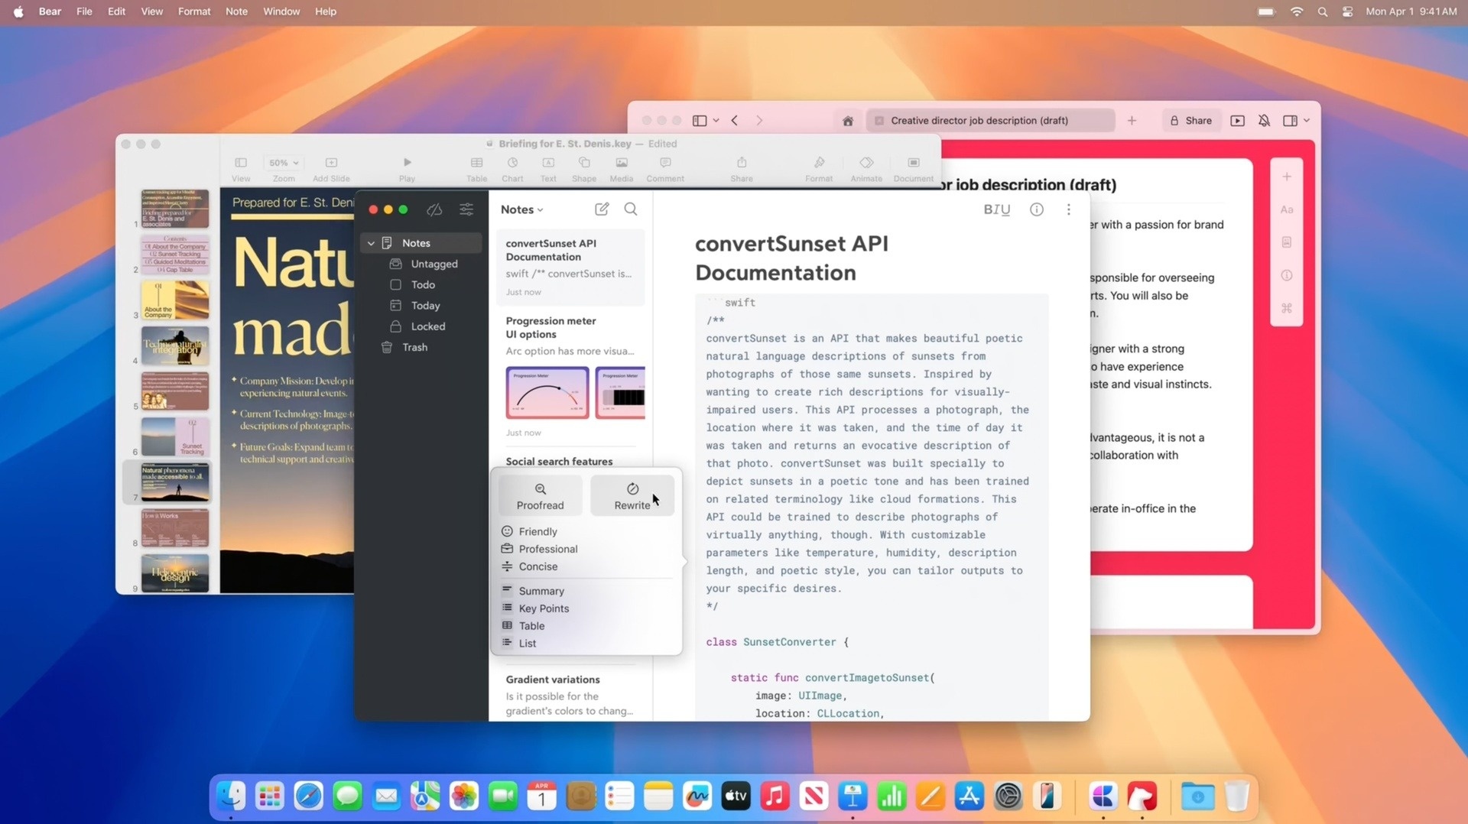Click the search magnifier in the notes list

tap(631, 209)
